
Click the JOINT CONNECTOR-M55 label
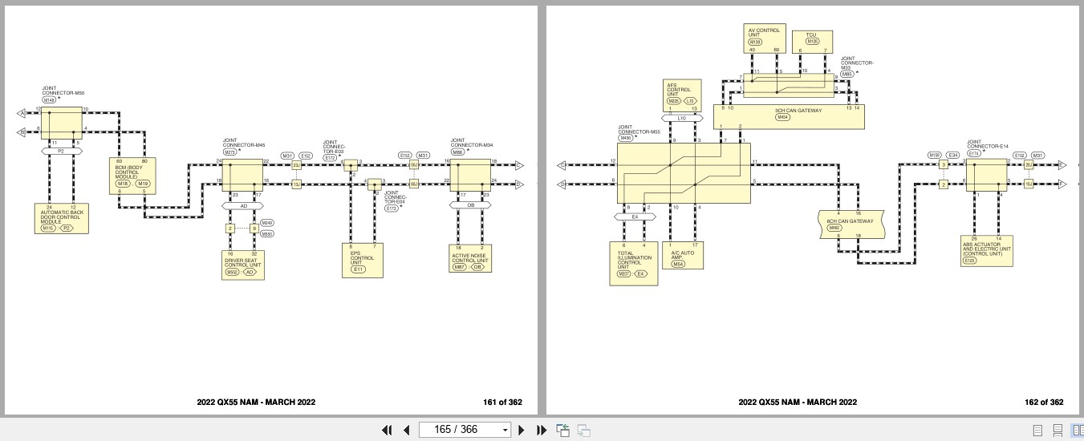coord(639,129)
